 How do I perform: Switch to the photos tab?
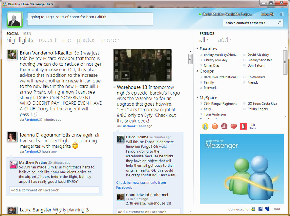[x=86, y=40]
